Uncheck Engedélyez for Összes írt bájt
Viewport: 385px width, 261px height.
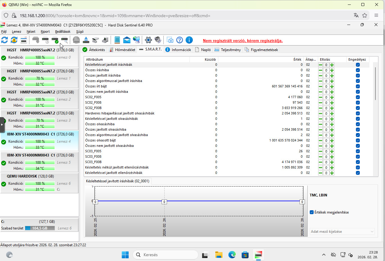(358, 86)
